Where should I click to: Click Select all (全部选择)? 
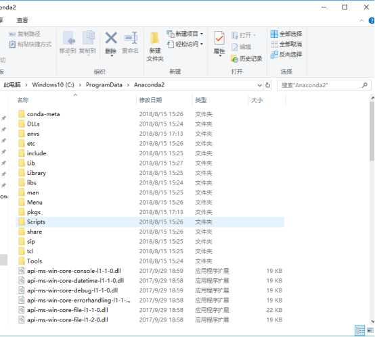click(286, 34)
